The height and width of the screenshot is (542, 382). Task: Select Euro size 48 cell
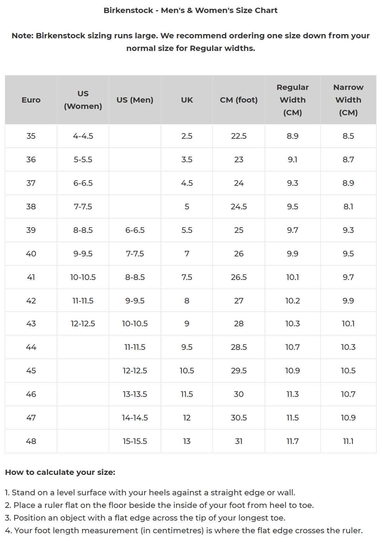click(x=31, y=441)
